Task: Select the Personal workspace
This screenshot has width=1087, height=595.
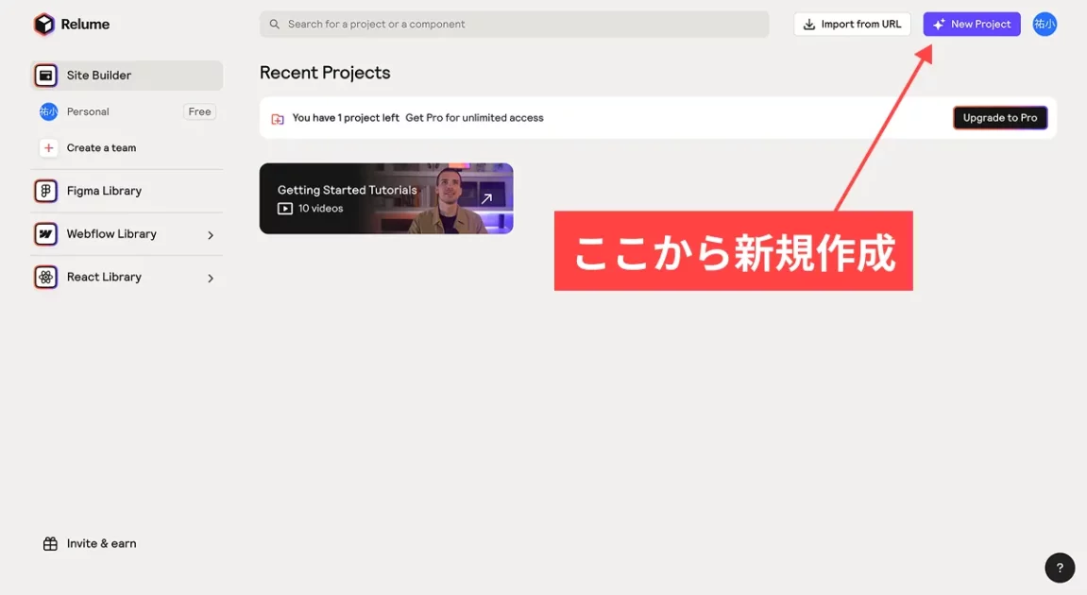Action: (88, 111)
